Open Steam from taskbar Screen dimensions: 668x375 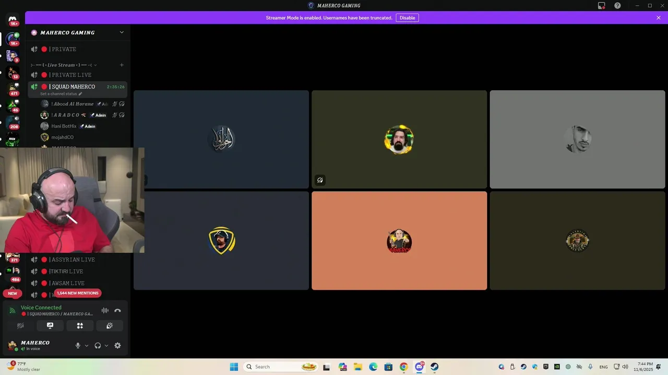[x=434, y=367]
